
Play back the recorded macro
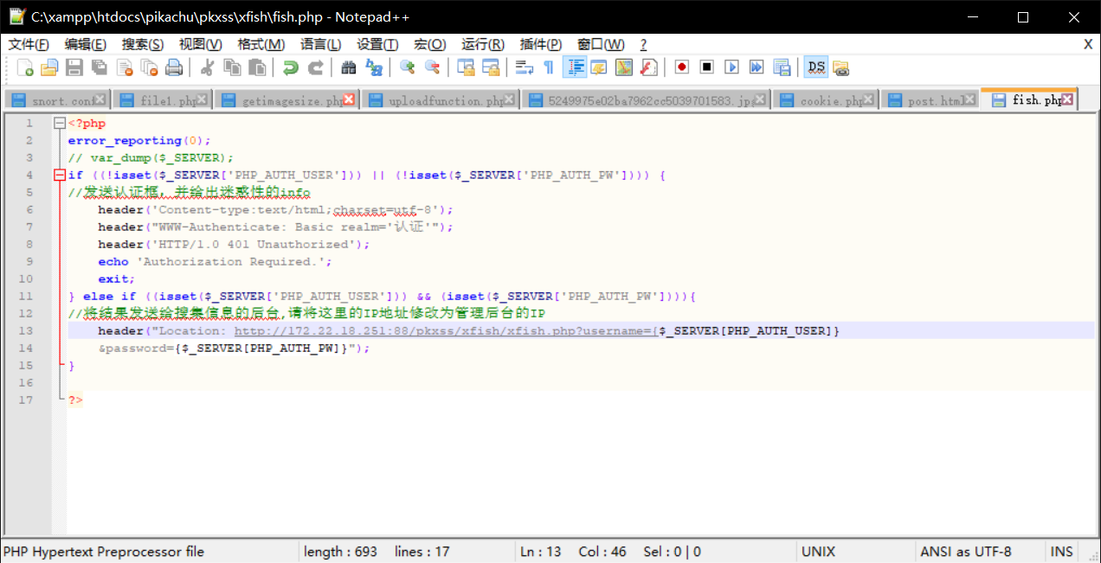tap(732, 67)
